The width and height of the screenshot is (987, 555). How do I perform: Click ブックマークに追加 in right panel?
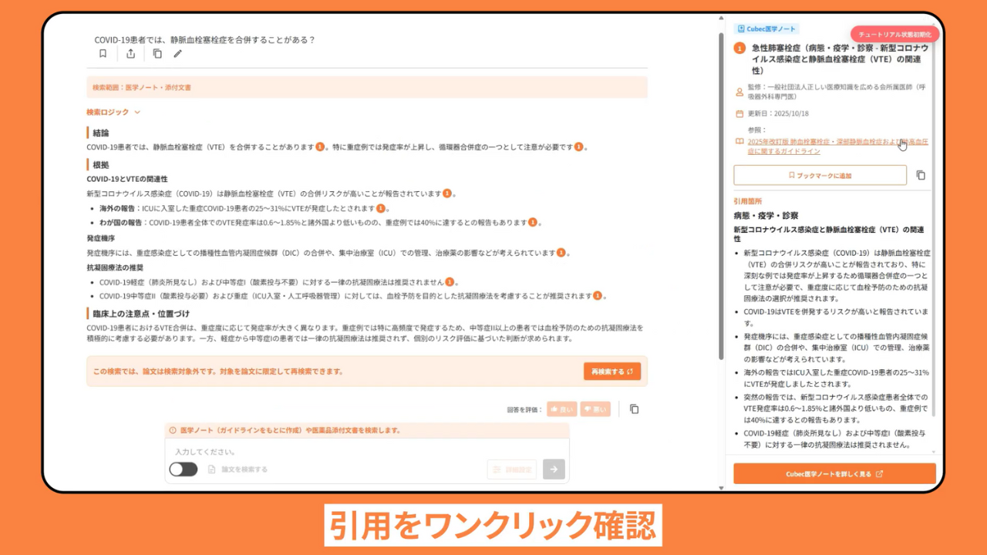pos(821,175)
